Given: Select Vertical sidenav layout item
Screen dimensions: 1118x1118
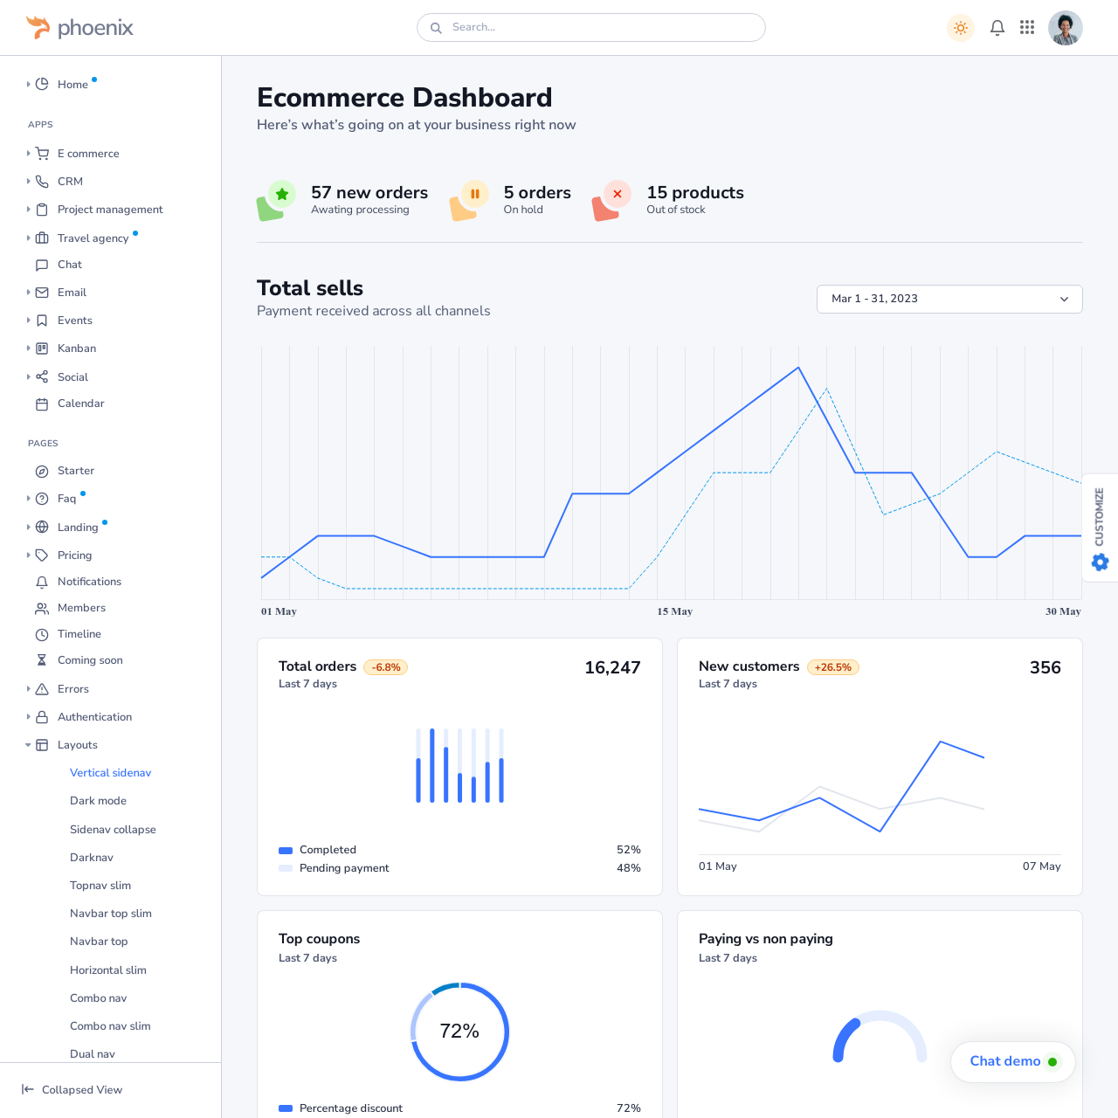Looking at the screenshot, I should (110, 773).
